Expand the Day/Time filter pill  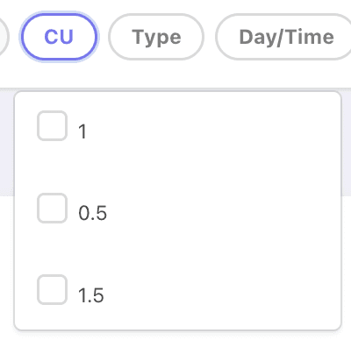[x=283, y=37]
